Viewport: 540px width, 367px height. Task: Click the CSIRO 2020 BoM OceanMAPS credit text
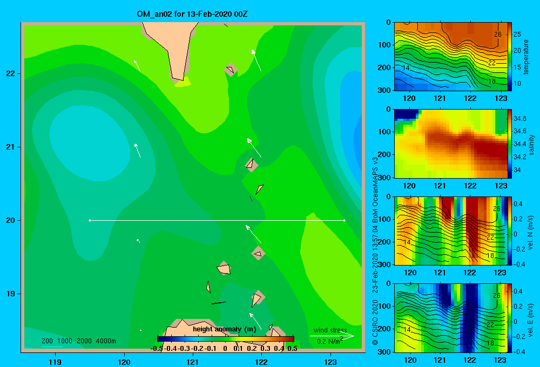[375, 252]
